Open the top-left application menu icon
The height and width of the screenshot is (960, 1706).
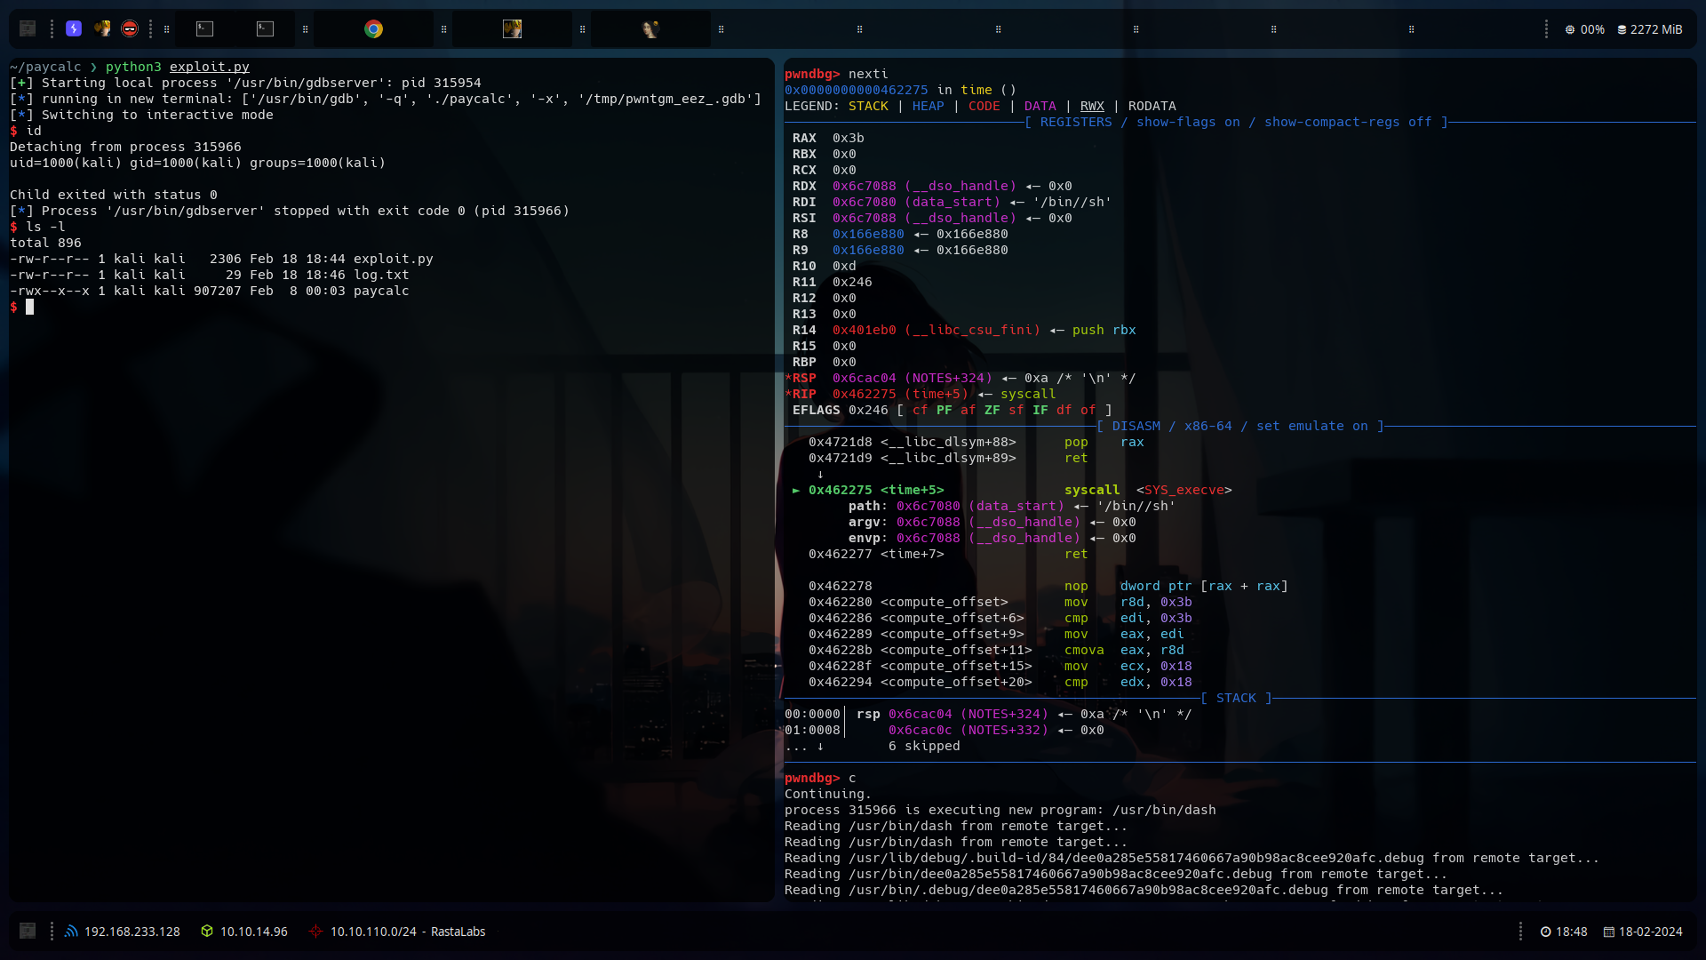28,29
